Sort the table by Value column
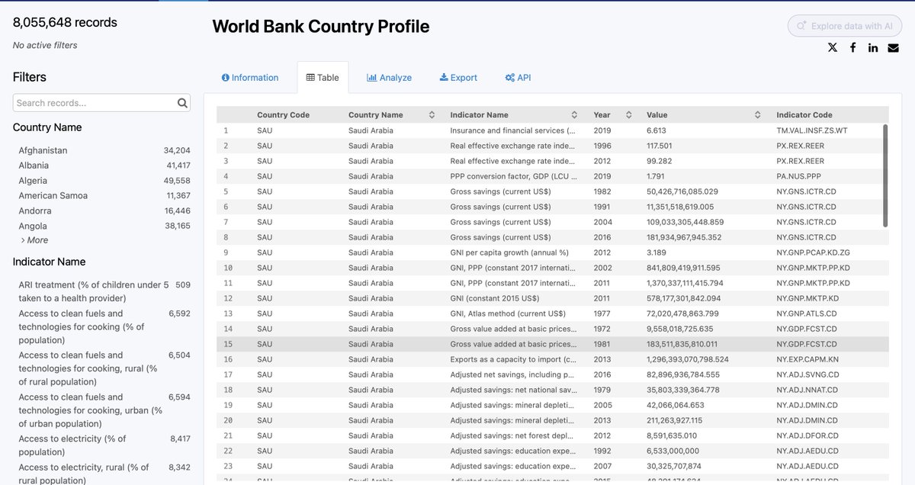Image resolution: width=915 pixels, height=485 pixels. point(756,114)
